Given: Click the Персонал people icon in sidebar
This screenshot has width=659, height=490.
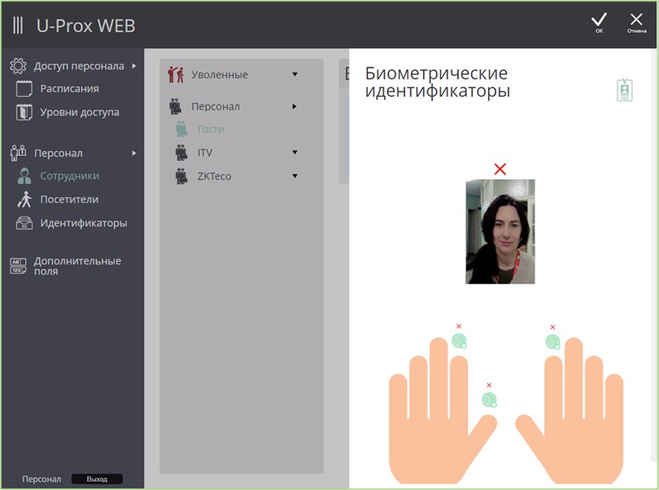Looking at the screenshot, I should 18,153.
